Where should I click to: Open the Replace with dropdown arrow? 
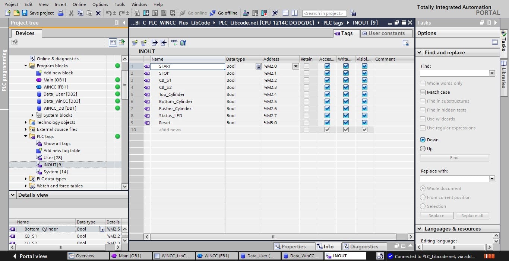pos(492,179)
